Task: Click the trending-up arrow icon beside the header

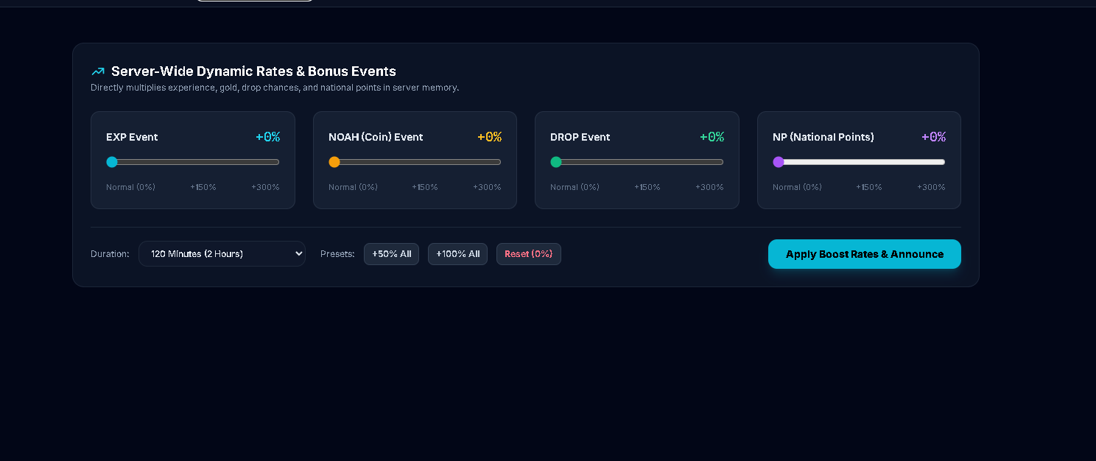Action: (x=98, y=71)
